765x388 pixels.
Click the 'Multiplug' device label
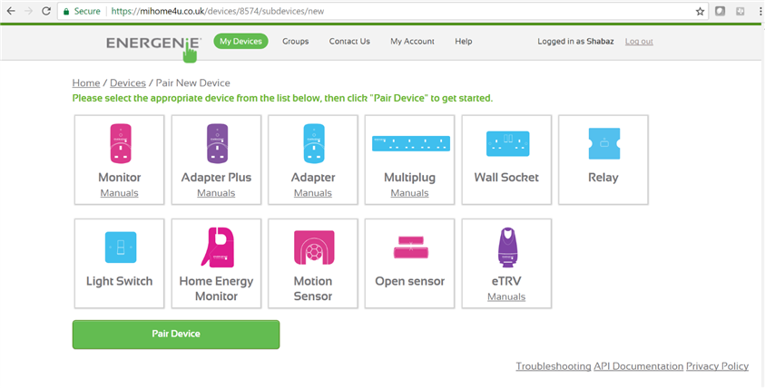point(410,178)
